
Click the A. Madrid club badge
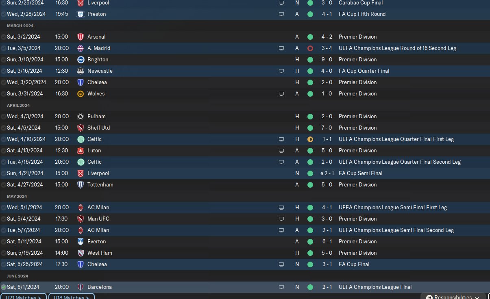coord(81,48)
